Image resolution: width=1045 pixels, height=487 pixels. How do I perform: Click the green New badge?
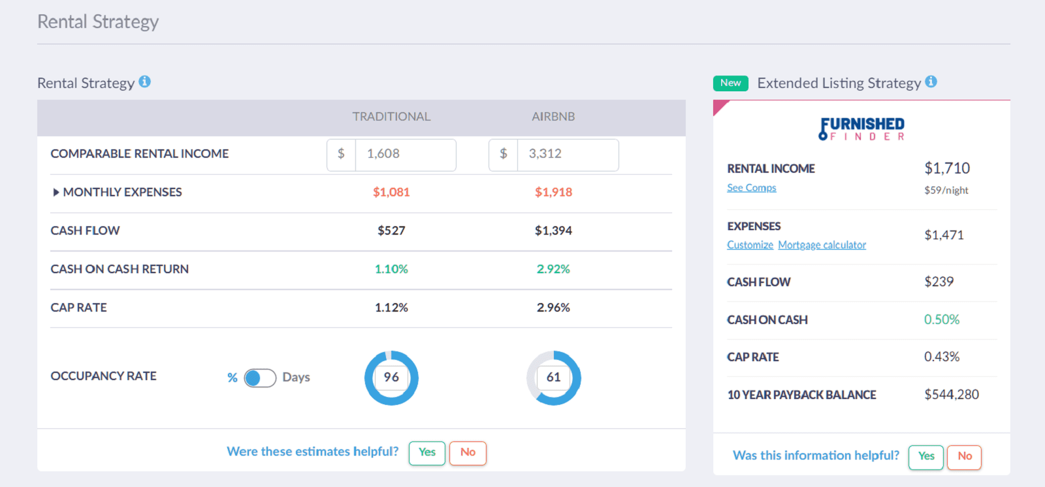pyautogui.click(x=730, y=83)
